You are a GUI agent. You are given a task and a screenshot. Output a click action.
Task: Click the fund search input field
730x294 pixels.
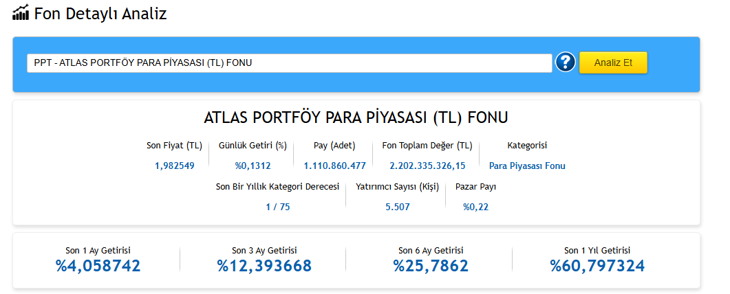point(289,63)
